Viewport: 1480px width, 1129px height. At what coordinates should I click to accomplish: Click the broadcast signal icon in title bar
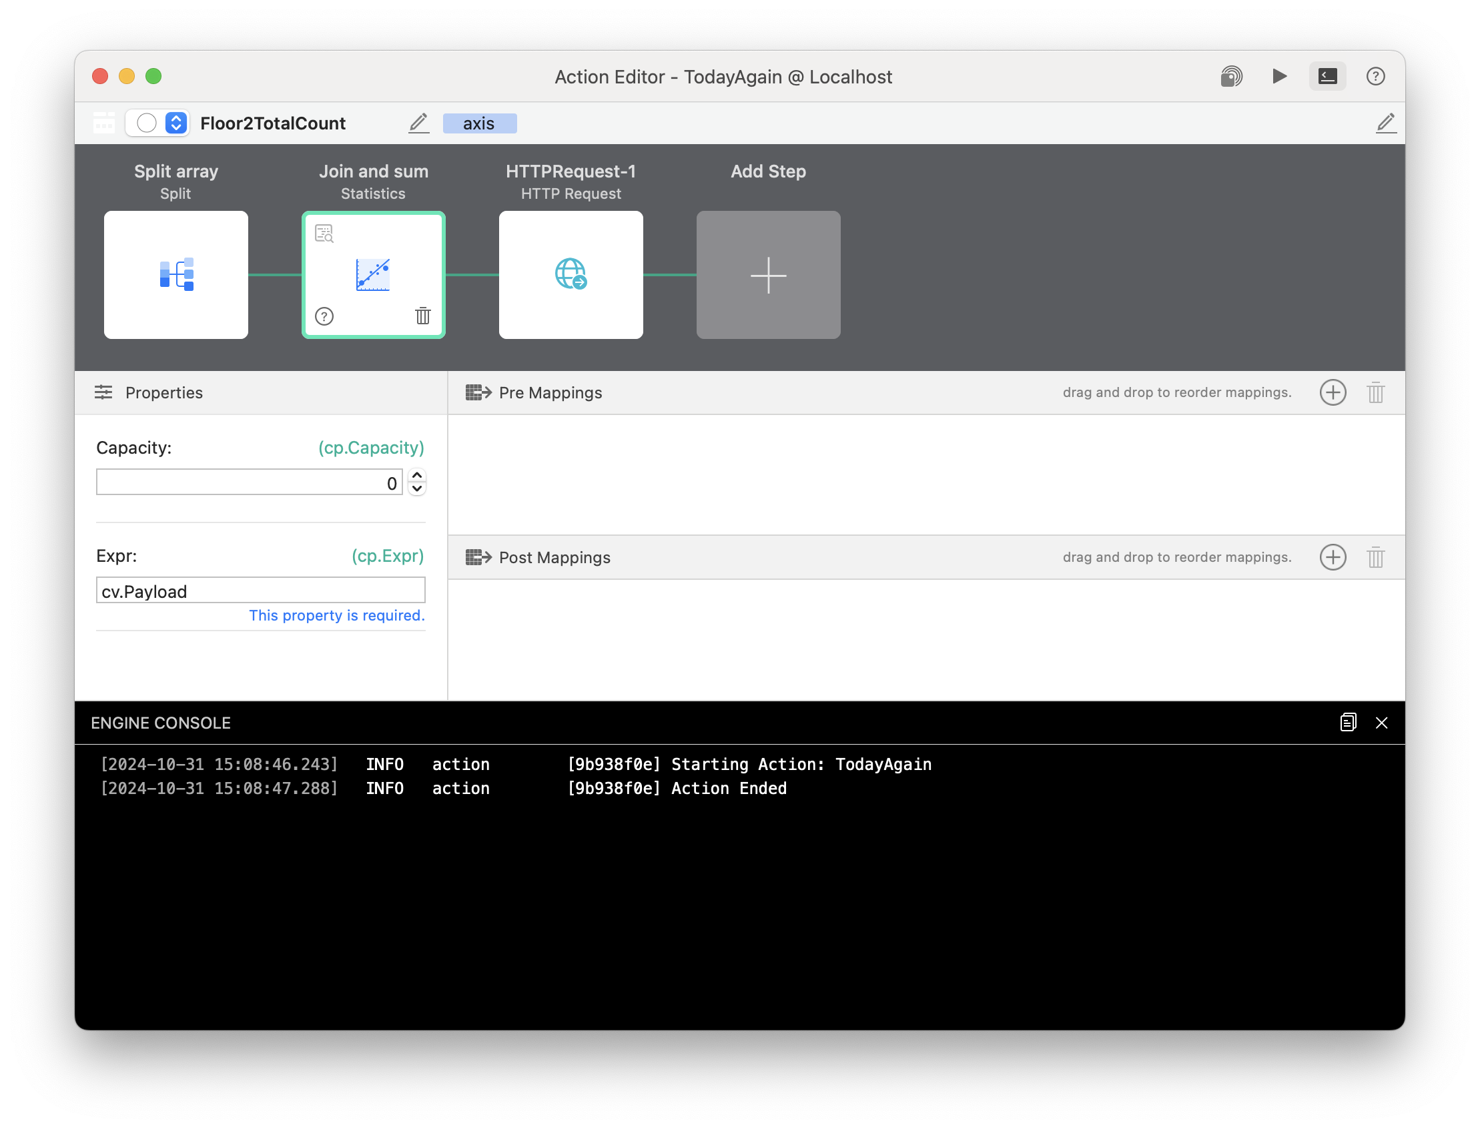(x=1230, y=77)
